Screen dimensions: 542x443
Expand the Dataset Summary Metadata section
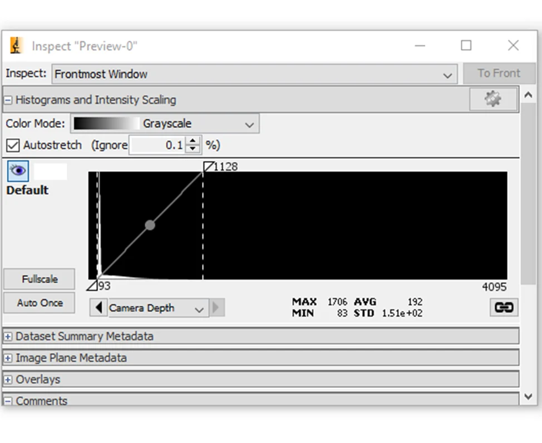(x=8, y=337)
